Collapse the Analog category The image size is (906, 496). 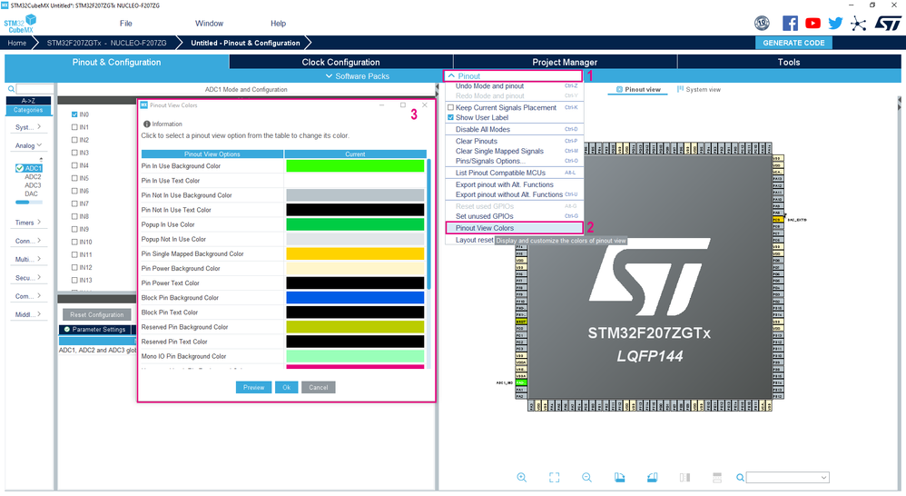click(28, 145)
